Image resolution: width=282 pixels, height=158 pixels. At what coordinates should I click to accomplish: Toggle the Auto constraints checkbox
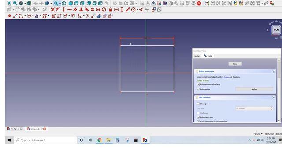coord(198,117)
